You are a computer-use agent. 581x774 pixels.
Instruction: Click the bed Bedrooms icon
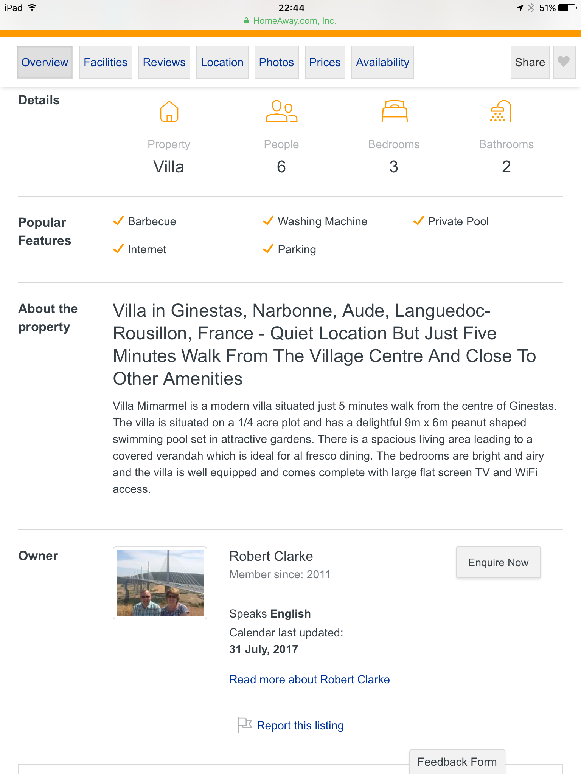coord(394,111)
